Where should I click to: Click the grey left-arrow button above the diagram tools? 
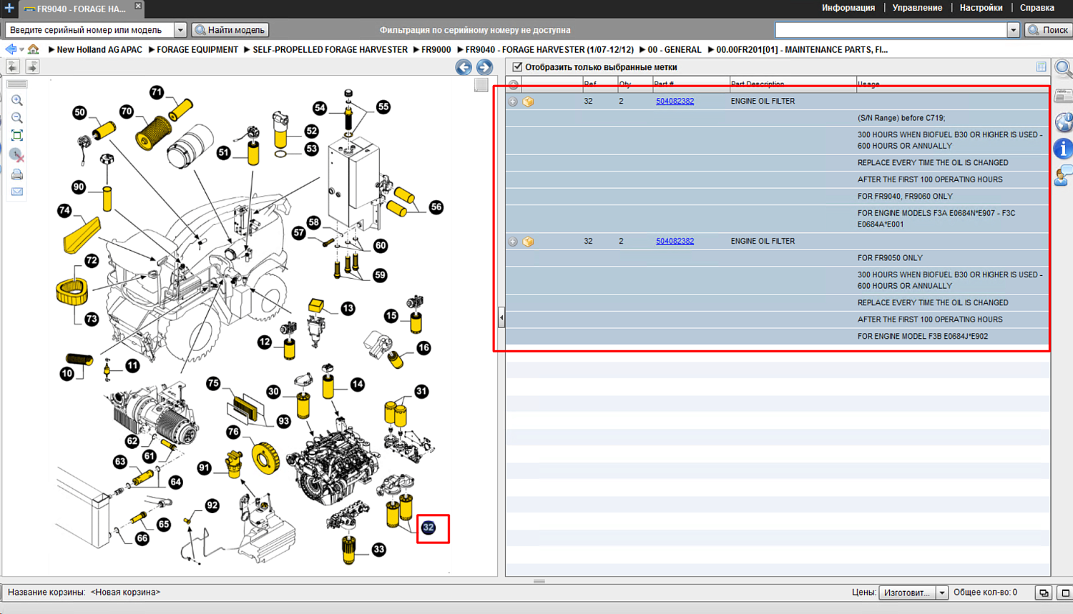13,66
